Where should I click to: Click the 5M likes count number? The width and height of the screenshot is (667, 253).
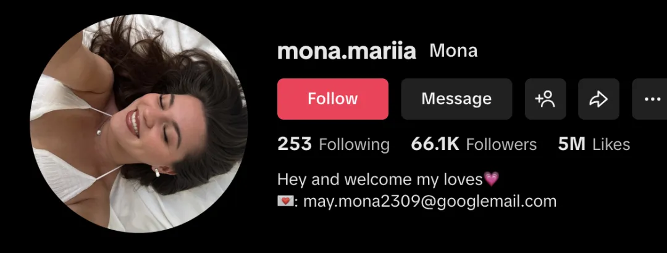[572, 144]
